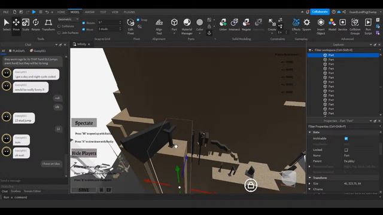Open the Terrain Editor bottom tab

tap(32, 191)
